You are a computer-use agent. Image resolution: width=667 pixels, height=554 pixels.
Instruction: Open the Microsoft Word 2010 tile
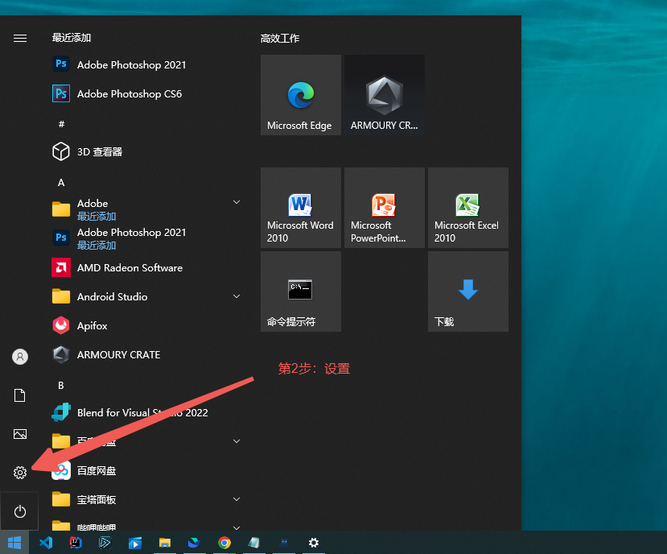tap(301, 208)
